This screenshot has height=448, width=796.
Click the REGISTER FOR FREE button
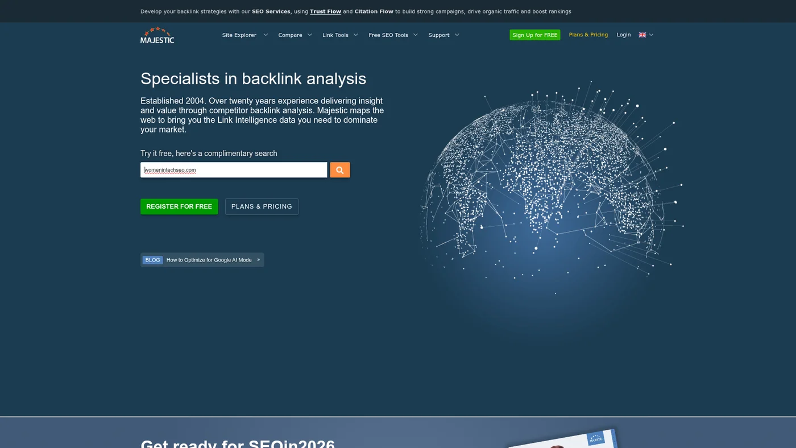coord(179,206)
